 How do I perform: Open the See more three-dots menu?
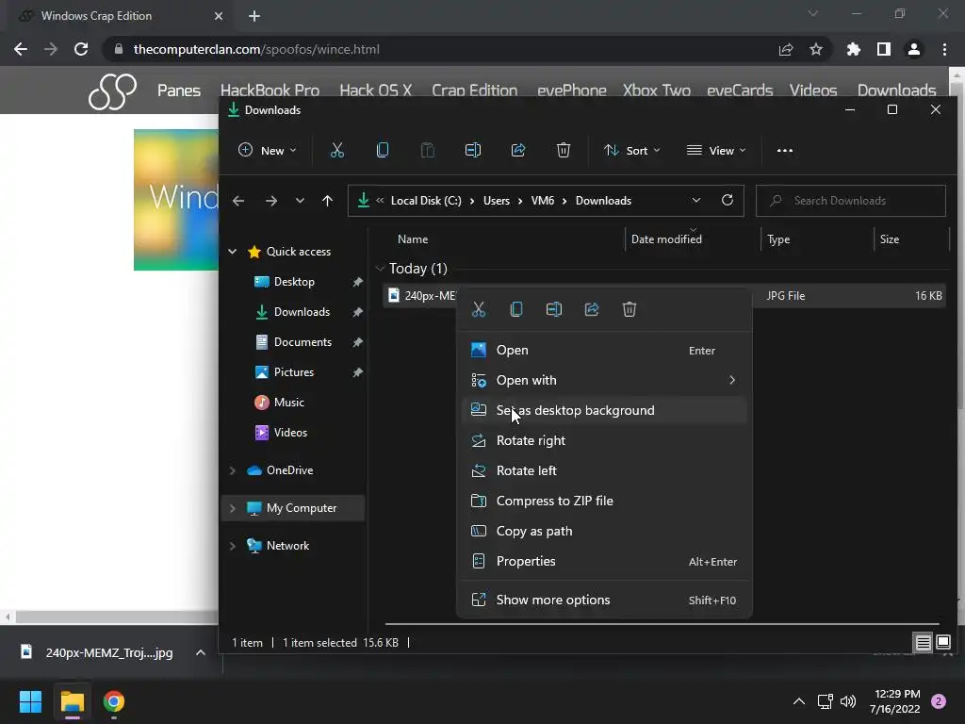click(x=785, y=150)
